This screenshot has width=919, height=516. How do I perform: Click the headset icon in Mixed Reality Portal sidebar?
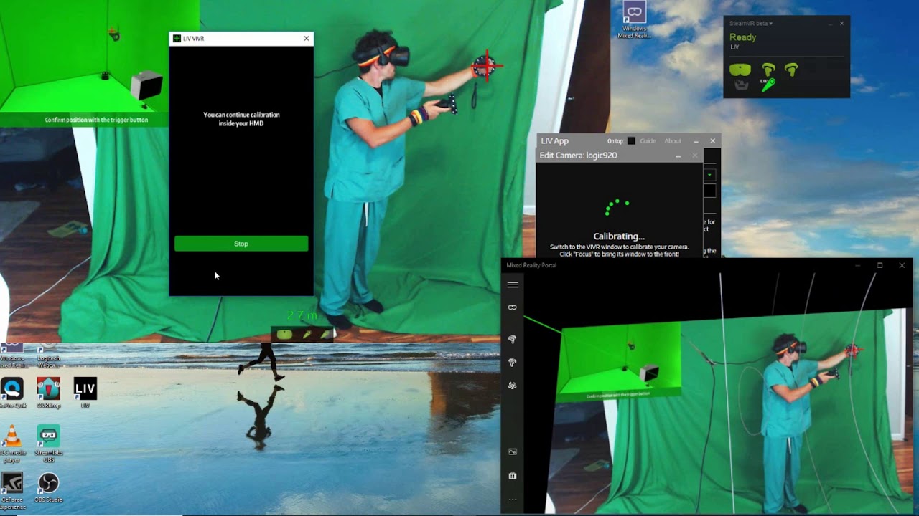[513, 307]
